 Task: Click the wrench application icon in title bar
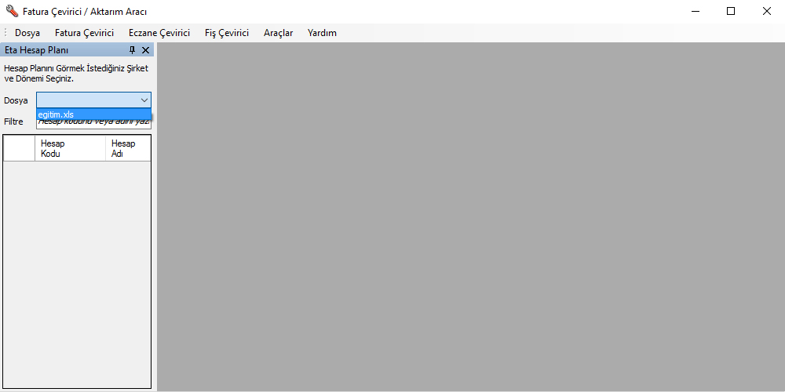[x=12, y=11]
